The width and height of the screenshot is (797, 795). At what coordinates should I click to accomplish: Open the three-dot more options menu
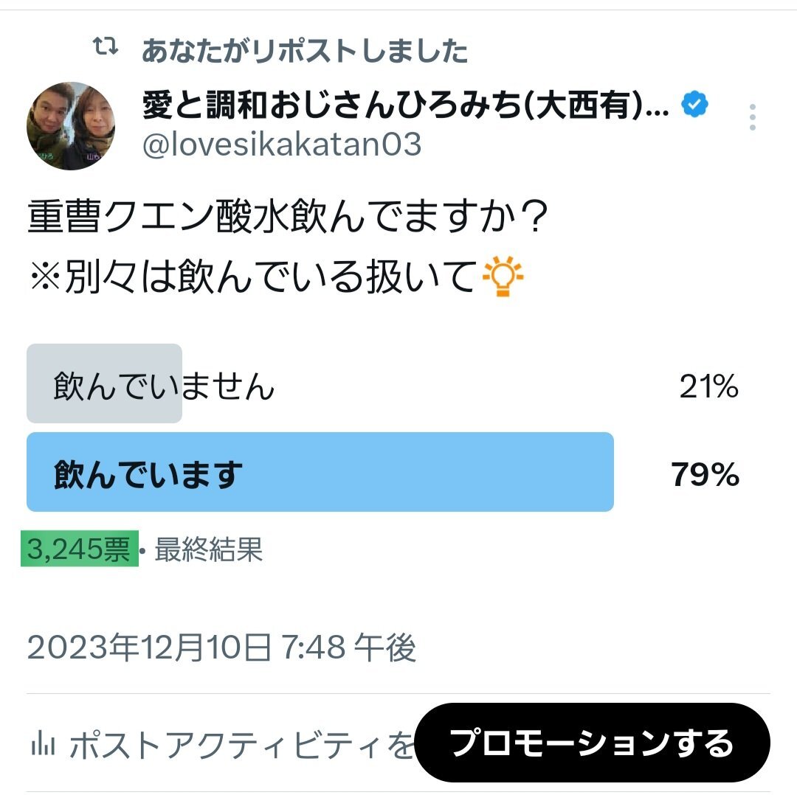click(x=752, y=117)
